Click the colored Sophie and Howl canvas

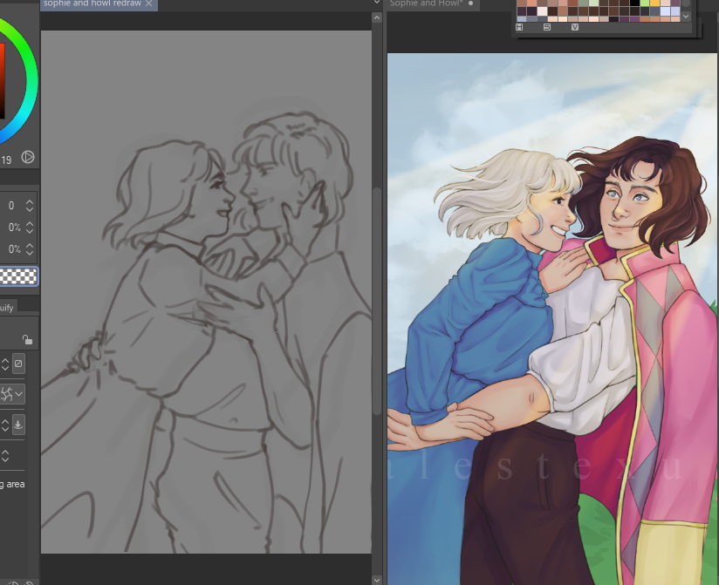[552, 319]
